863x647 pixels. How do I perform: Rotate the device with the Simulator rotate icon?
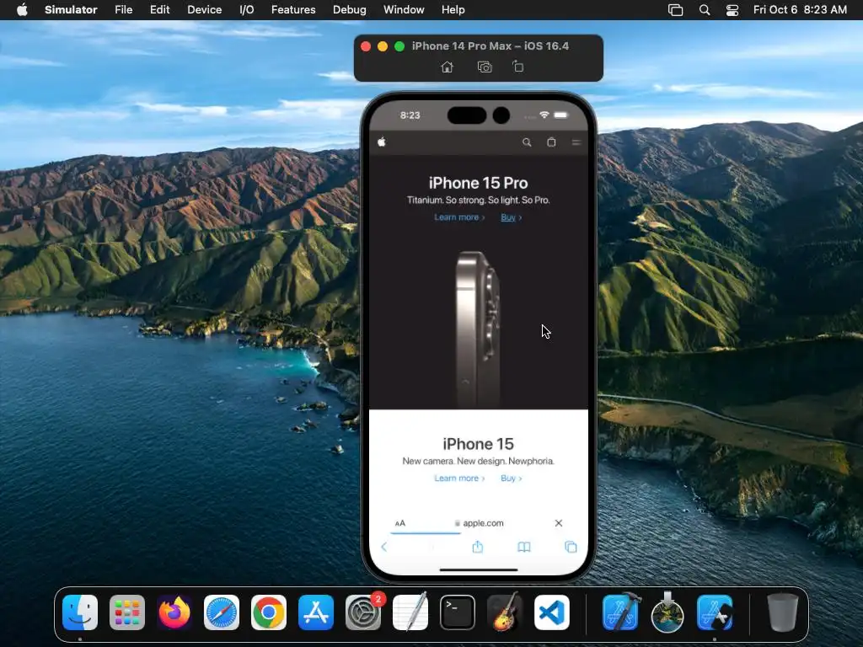click(x=518, y=67)
